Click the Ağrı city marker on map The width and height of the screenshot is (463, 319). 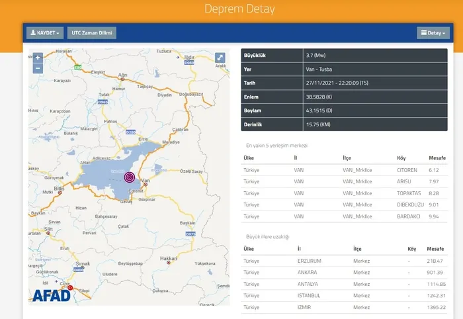(x=122, y=79)
